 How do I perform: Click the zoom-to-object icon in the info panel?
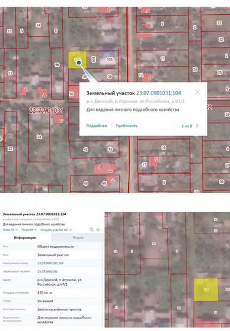[x=91, y=229]
